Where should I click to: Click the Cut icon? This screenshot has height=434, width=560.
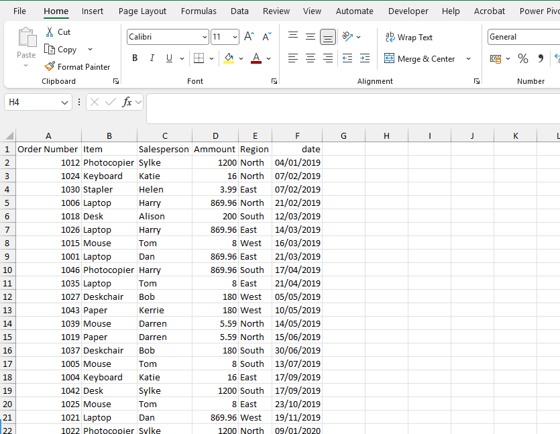click(49, 32)
